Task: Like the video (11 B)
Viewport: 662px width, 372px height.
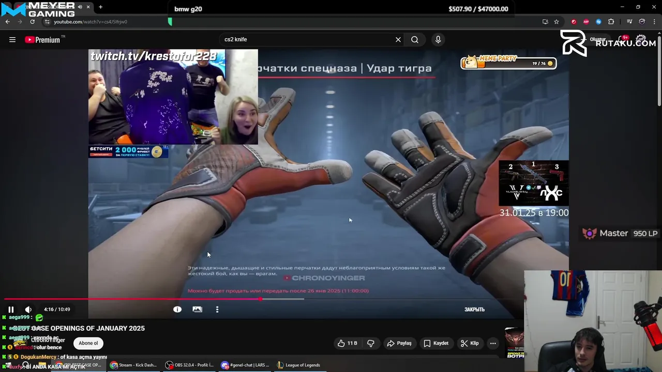Action: [348, 343]
